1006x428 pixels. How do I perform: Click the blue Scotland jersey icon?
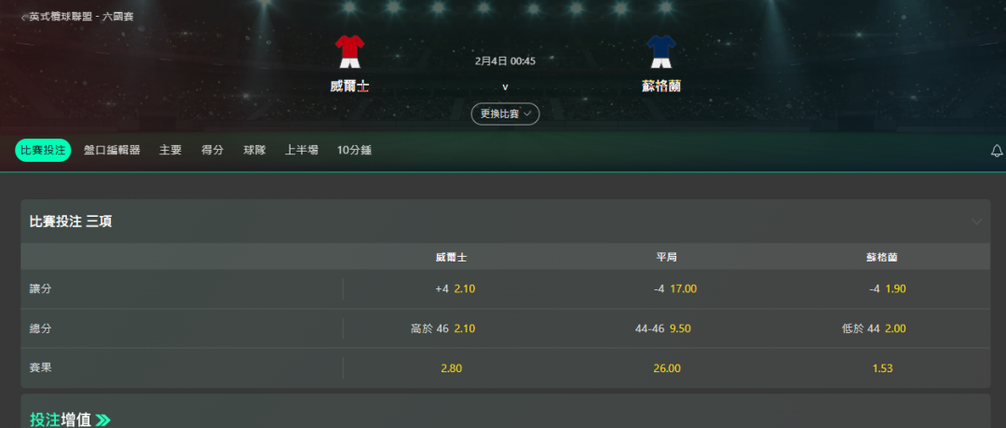[x=660, y=52]
